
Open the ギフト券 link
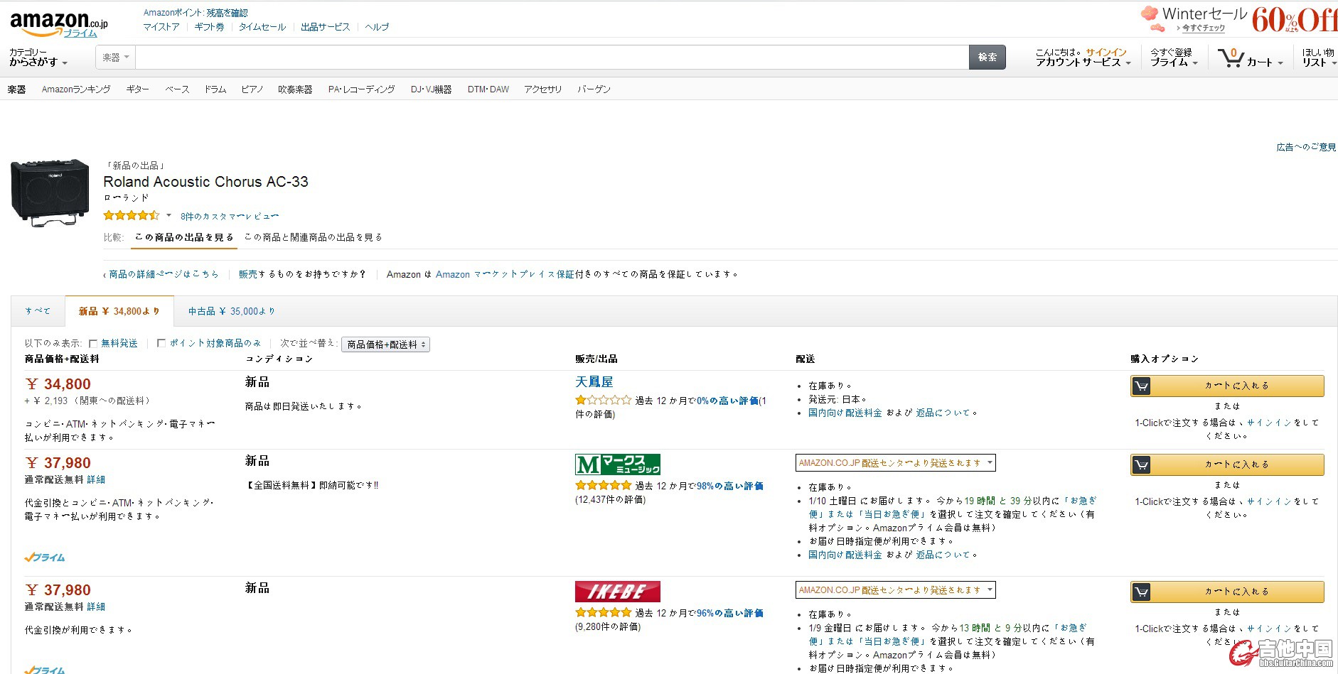point(209,27)
